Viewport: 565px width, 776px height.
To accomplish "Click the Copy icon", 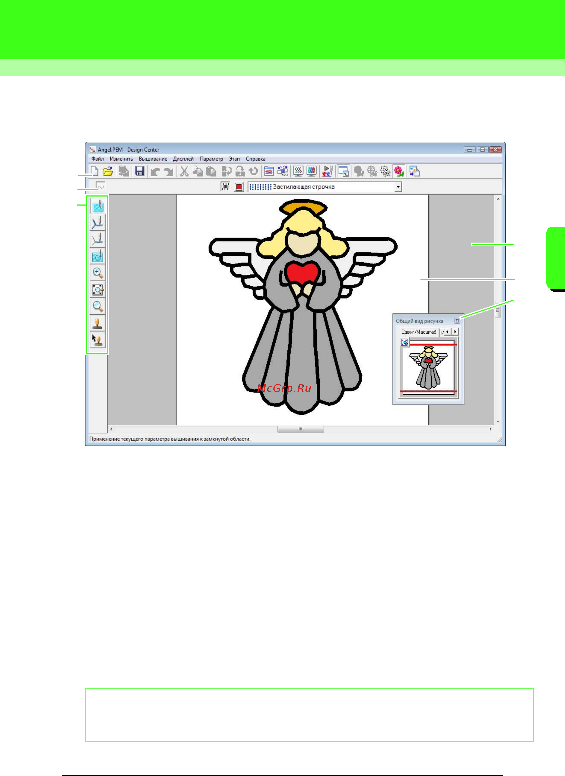I will click(198, 171).
